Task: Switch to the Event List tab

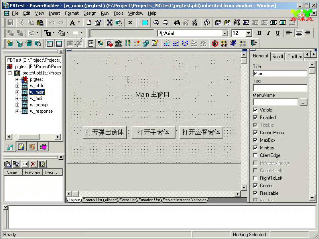Action: [x=127, y=200]
